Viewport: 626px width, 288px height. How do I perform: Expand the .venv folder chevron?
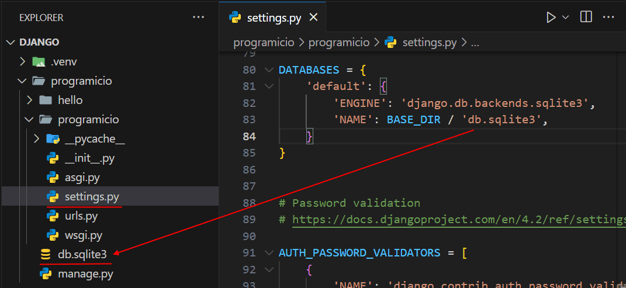click(x=23, y=62)
